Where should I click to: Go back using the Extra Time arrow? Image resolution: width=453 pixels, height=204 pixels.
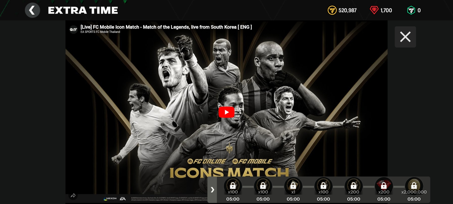pyautogui.click(x=32, y=10)
